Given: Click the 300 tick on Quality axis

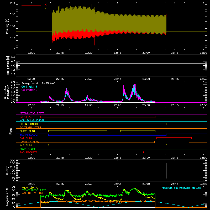Looking at the screenshot, I should coord(13,161).
